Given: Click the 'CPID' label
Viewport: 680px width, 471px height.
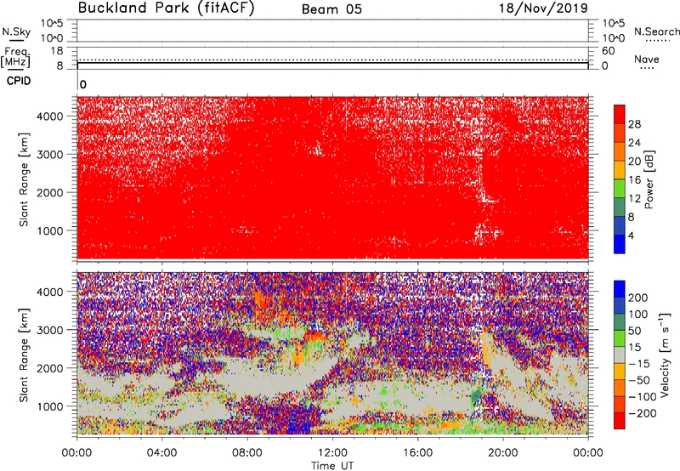Looking at the screenshot, I should 19,81.
